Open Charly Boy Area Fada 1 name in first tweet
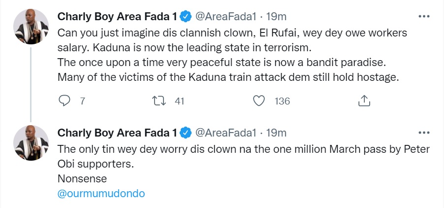This screenshot has height=208, width=448. [x=117, y=17]
